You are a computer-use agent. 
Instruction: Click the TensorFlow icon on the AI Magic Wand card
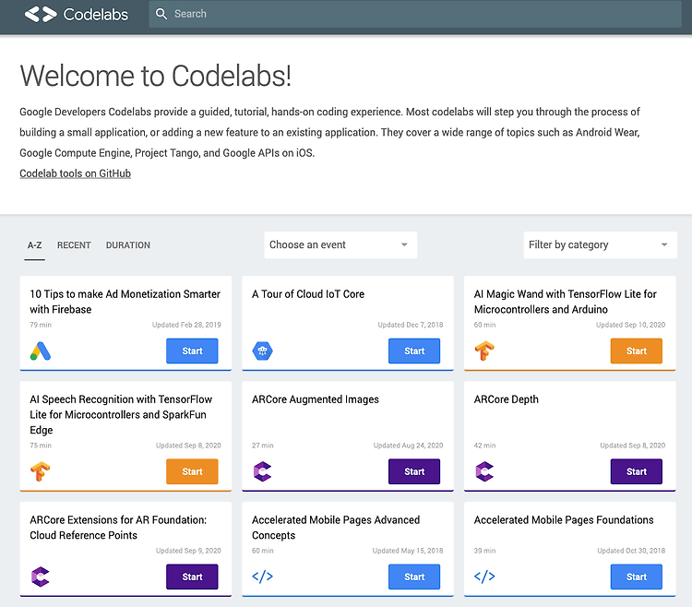[x=484, y=351]
